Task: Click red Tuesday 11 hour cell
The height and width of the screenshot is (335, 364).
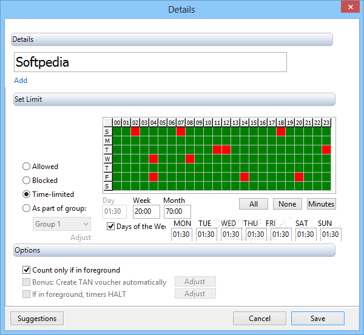Action: point(217,150)
